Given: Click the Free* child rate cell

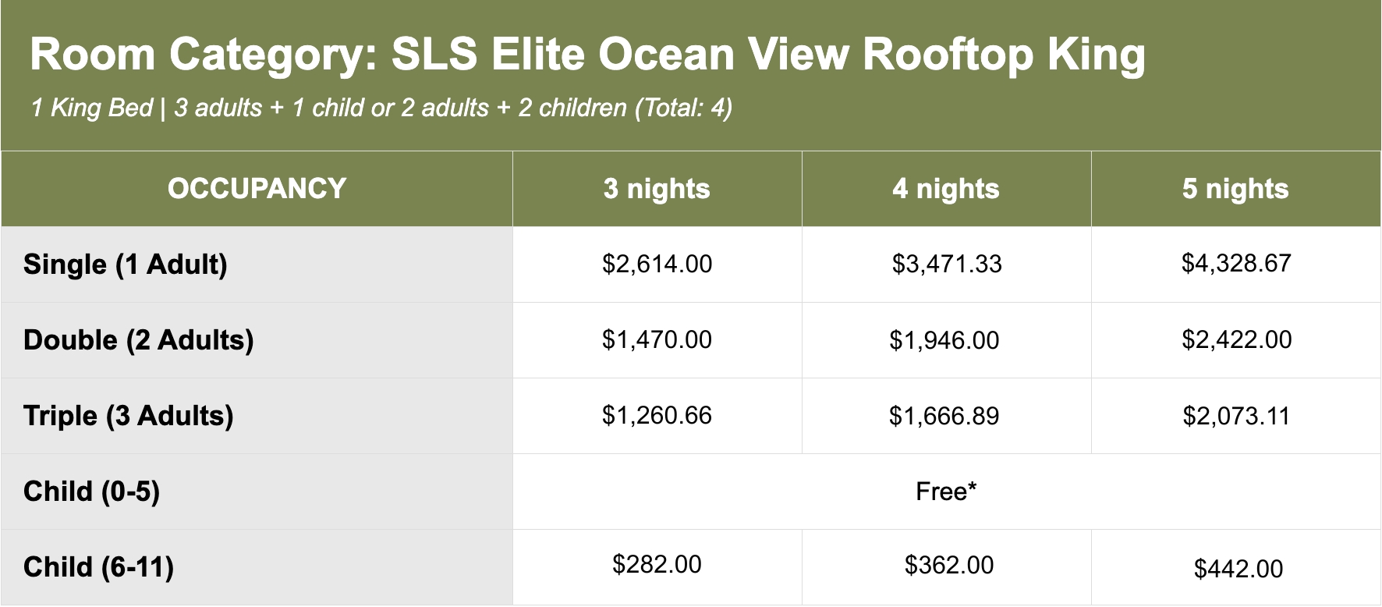Looking at the screenshot, I should click(946, 492).
